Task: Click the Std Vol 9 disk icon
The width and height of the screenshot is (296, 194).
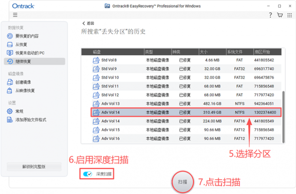Action: click(x=96, y=69)
